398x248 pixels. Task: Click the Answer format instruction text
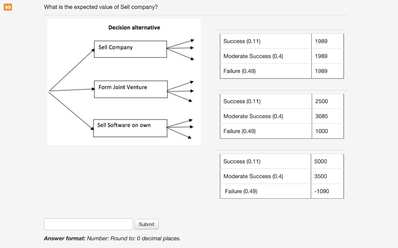(112, 238)
